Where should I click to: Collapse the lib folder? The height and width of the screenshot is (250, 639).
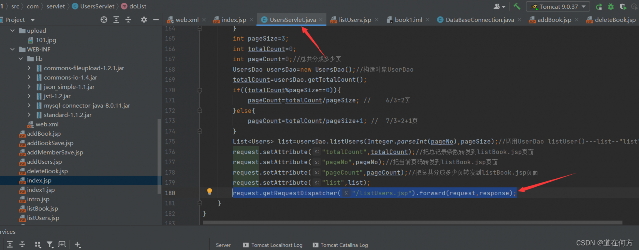click(x=21, y=59)
